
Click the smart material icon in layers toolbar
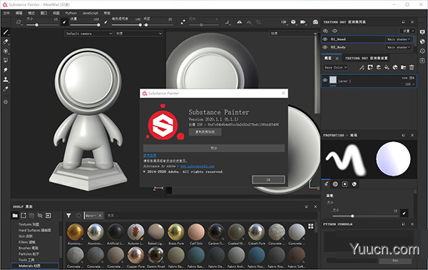click(395, 67)
